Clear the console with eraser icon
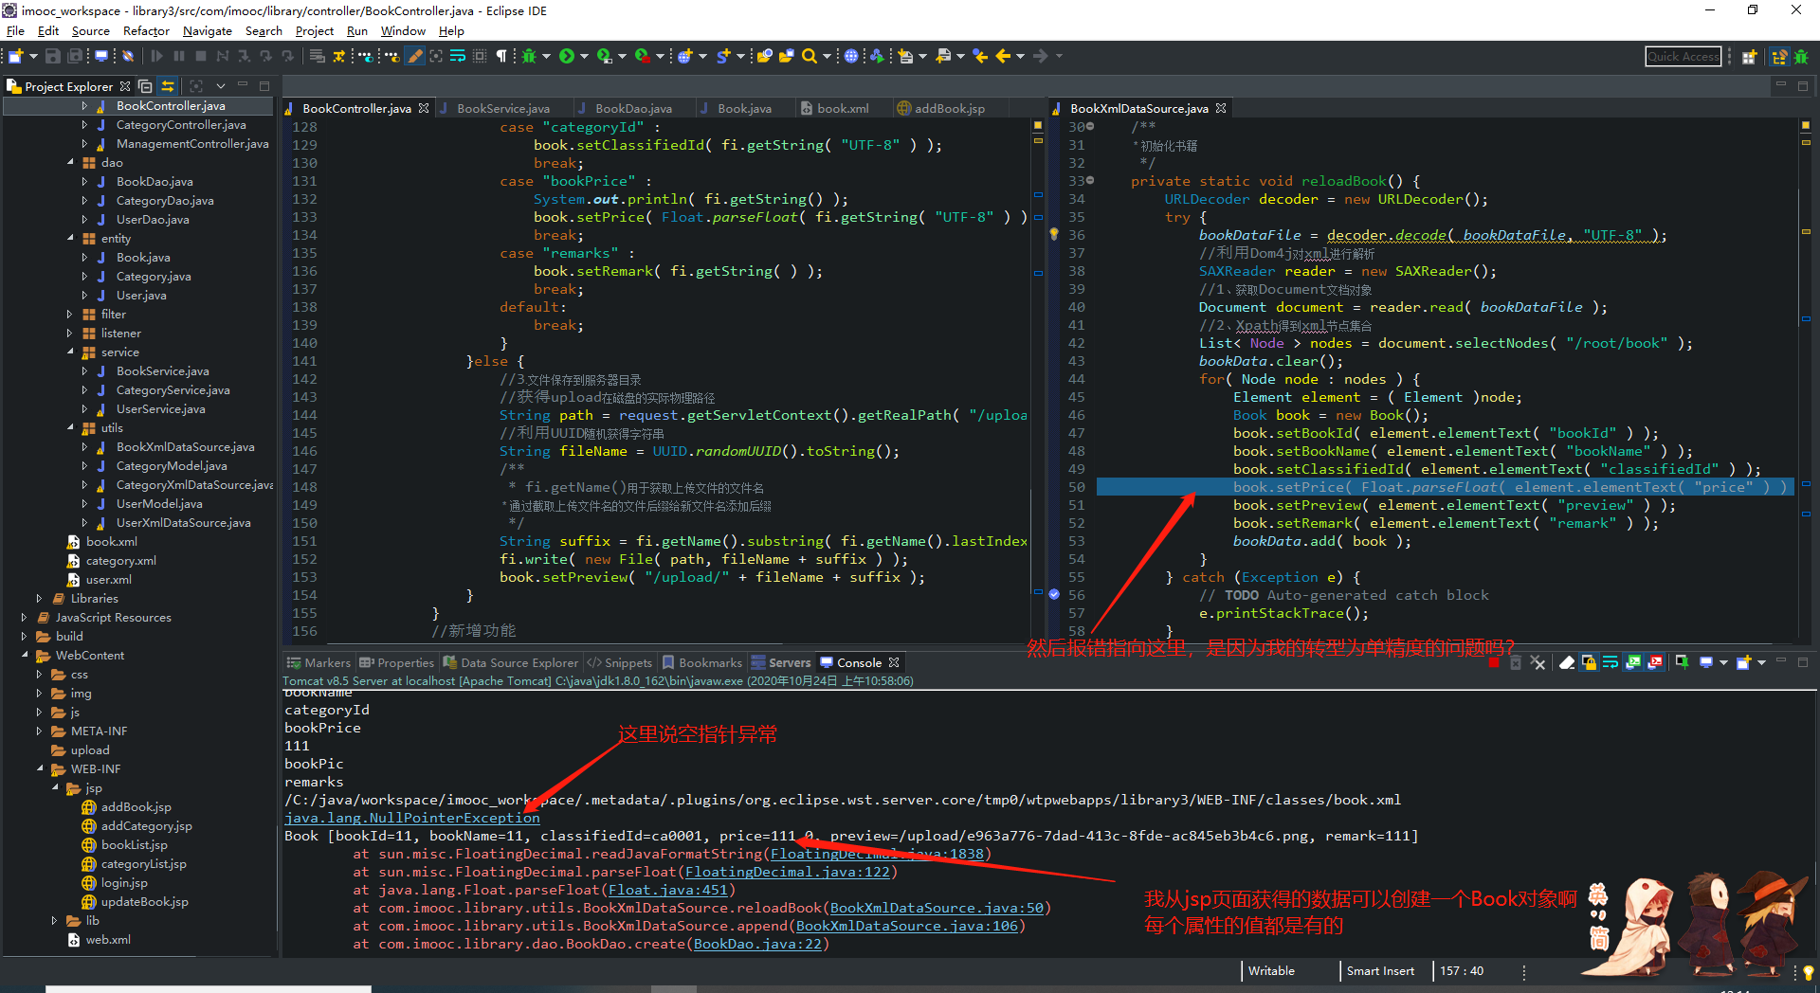 point(1567,662)
